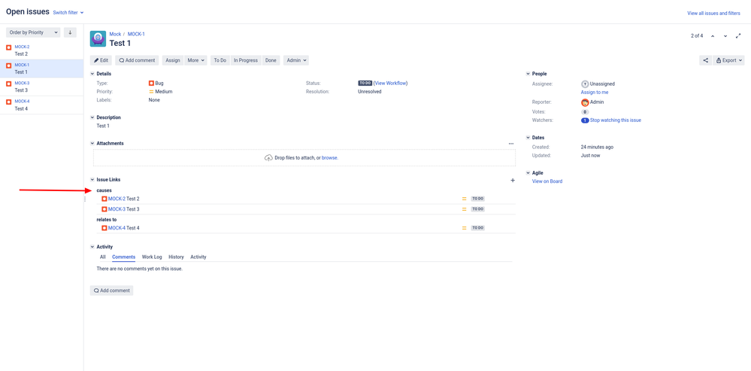The width and height of the screenshot is (751, 371).
Task: Switch to the All activity tab
Action: [102, 257]
